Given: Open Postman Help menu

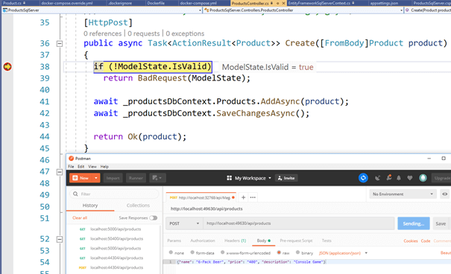Looking at the screenshot, I should (104, 167).
